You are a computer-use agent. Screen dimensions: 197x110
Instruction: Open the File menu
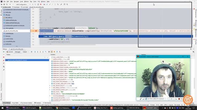[5, 2]
